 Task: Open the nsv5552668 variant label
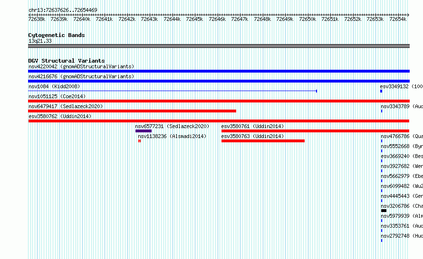[402, 146]
